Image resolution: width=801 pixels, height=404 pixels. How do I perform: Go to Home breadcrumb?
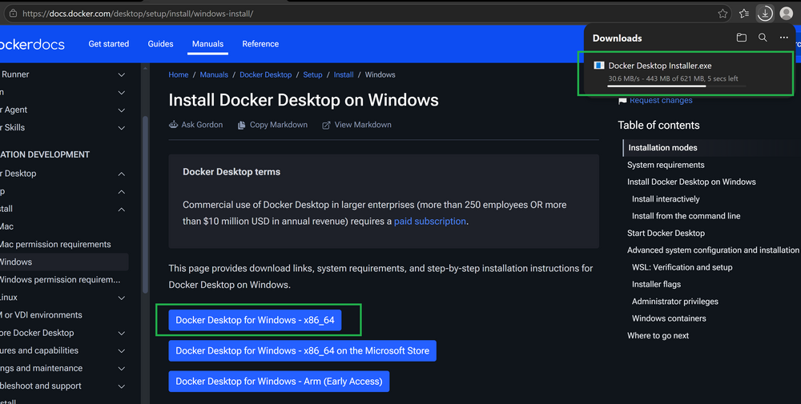point(179,74)
